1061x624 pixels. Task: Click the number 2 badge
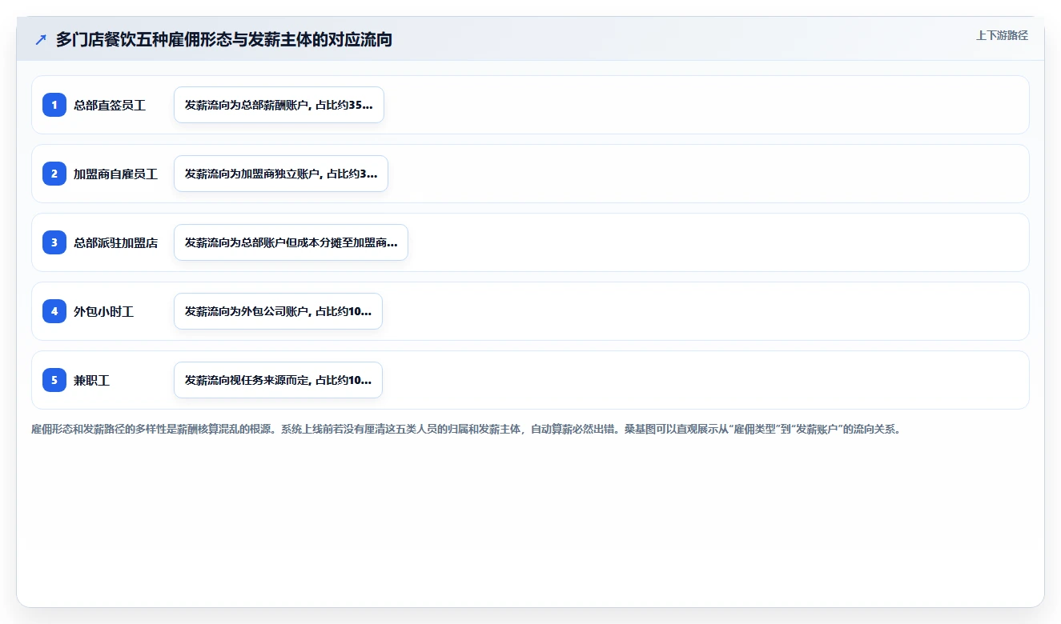54,174
